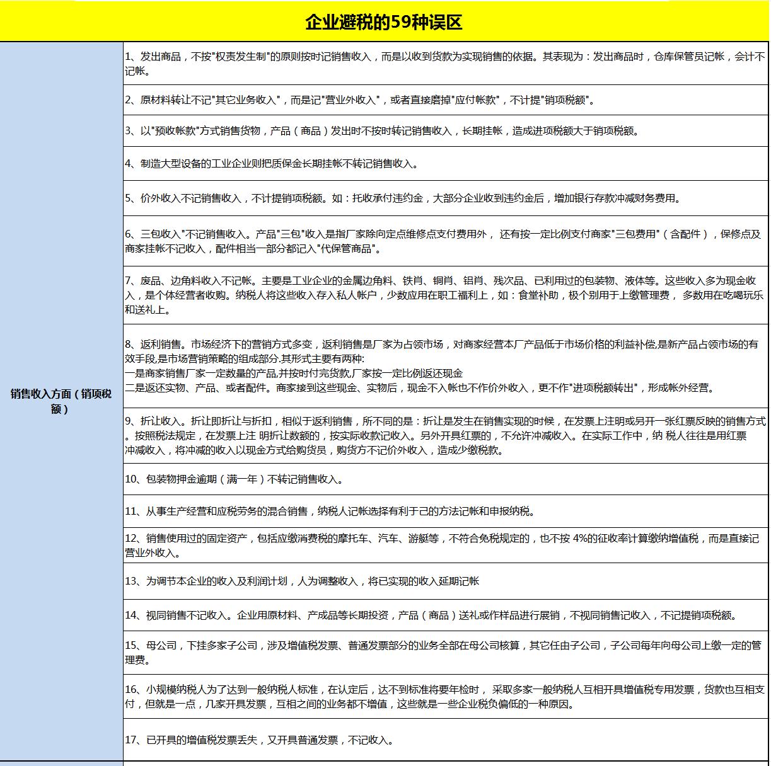
Task: Select the 销售收入方面（销项税额）category label
Action: pos(61,401)
